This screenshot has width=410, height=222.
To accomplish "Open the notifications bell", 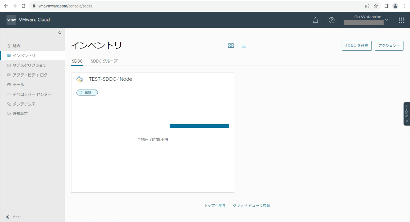I will pos(316,20).
